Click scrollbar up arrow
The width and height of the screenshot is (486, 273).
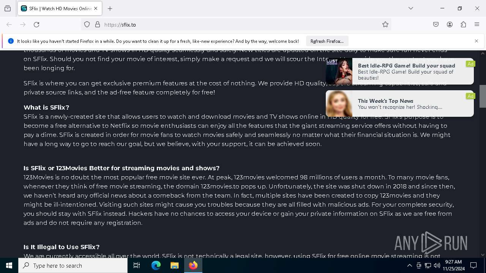pyautogui.click(x=483, y=53)
